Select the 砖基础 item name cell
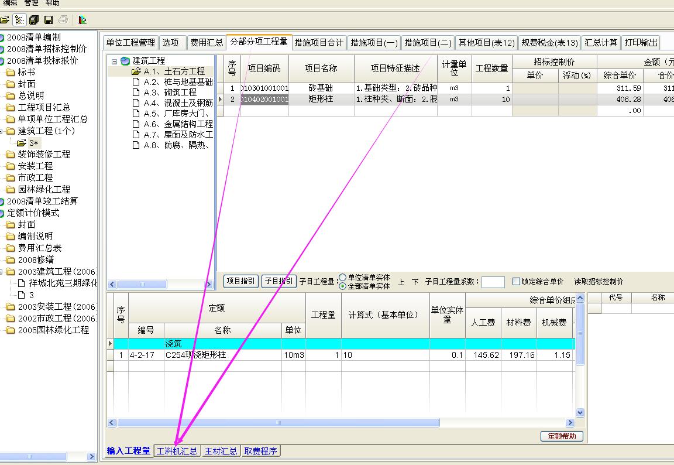This screenshot has width=674, height=465. (x=321, y=88)
